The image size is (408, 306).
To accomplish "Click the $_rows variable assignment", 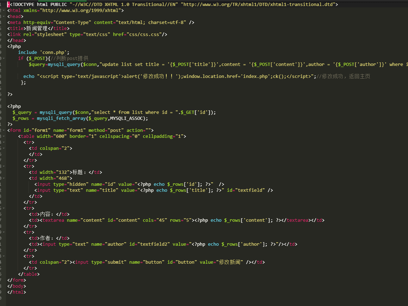I will 21,118.
